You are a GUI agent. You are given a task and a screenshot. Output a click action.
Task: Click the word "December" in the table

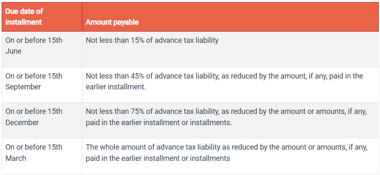22,123
